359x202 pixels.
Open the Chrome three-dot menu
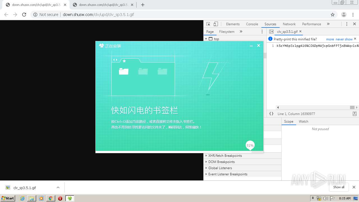point(353,15)
